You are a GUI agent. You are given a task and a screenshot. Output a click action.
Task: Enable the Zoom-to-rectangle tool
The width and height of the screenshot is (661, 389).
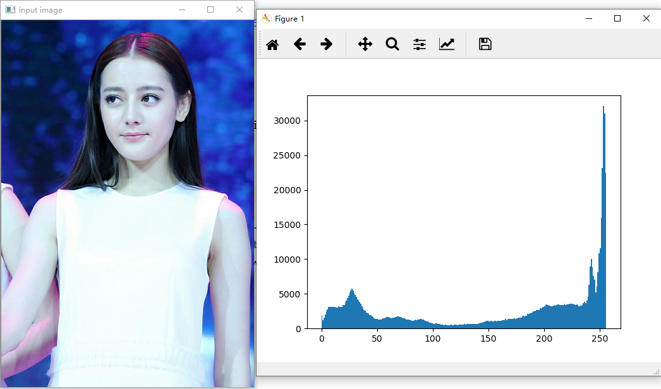click(x=392, y=44)
